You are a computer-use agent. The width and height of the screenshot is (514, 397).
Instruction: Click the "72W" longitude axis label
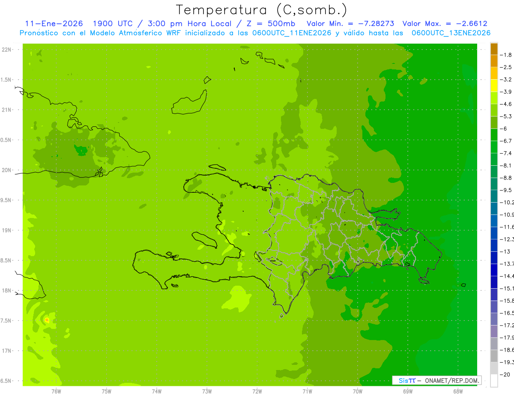257,391
